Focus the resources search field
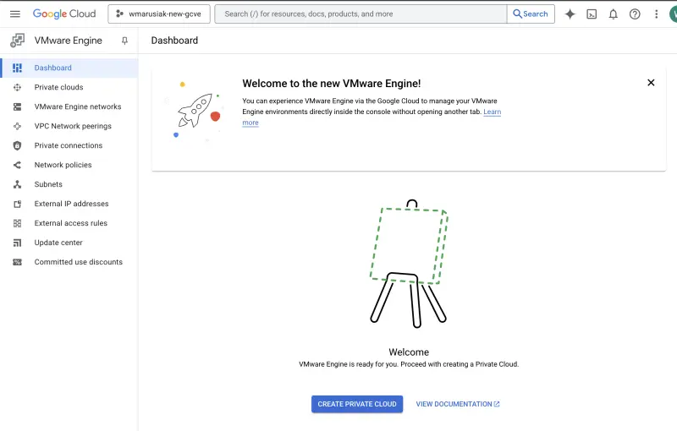 click(x=361, y=14)
